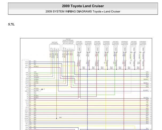Click the 'RED/YEL' wire label at pin 78

[x=36, y=83]
